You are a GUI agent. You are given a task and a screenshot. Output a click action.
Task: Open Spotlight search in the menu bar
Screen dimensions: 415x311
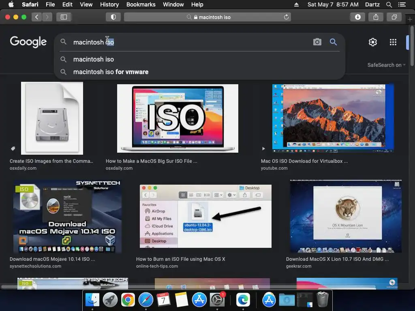(x=389, y=4)
